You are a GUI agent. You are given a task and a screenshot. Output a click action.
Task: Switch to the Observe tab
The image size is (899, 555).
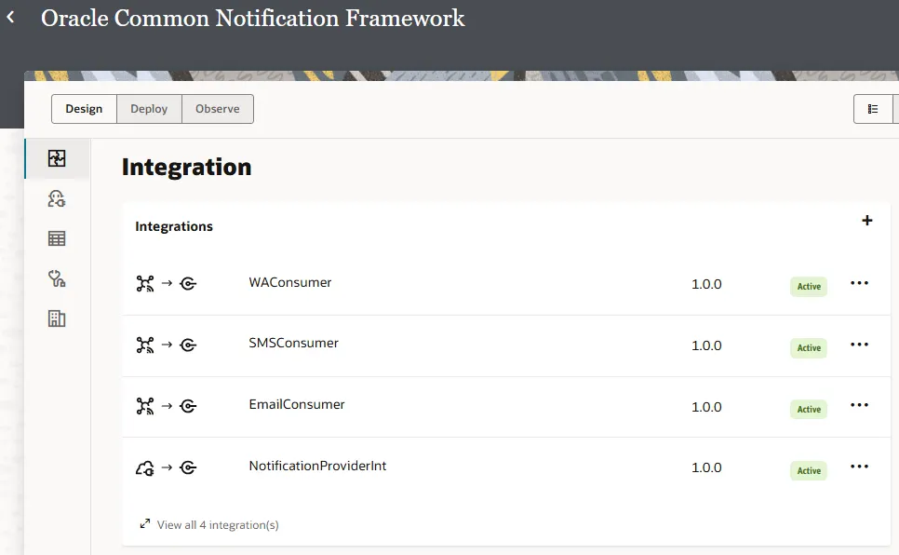(x=217, y=108)
